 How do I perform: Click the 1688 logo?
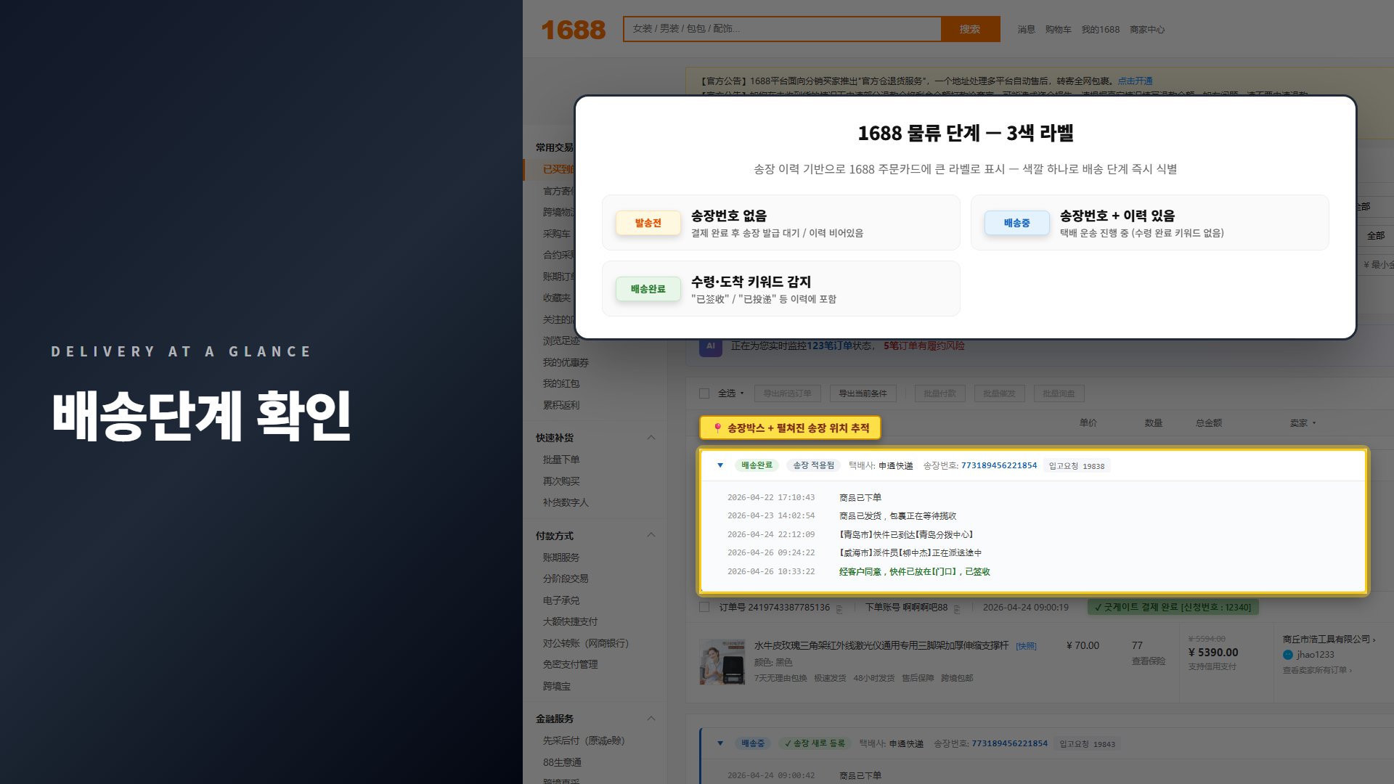(573, 30)
